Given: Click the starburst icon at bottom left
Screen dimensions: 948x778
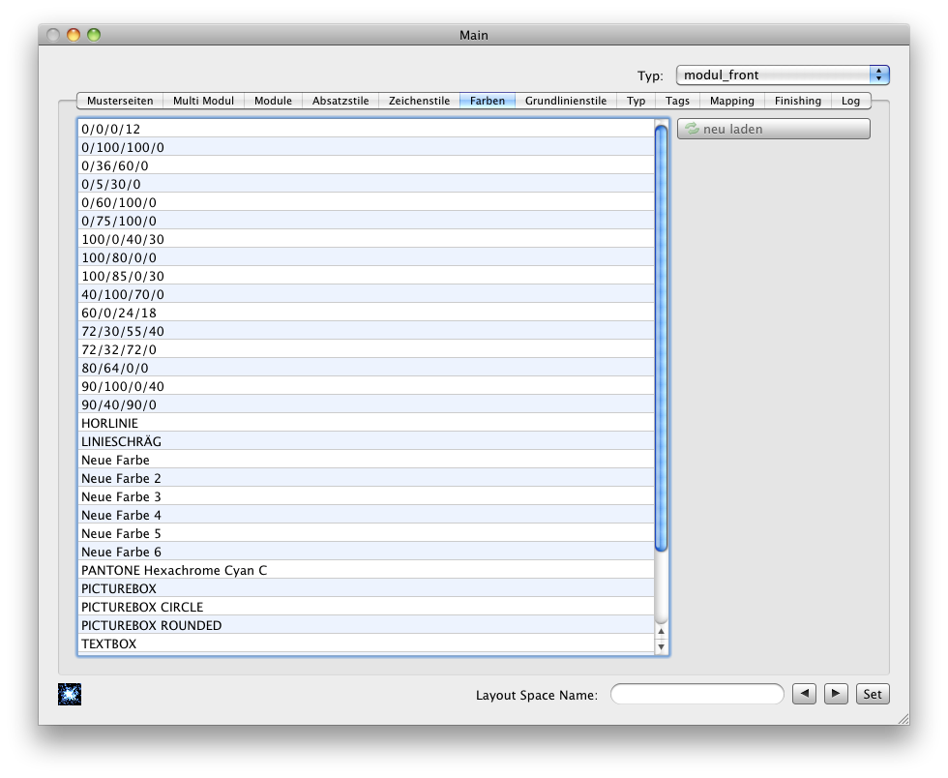Looking at the screenshot, I should (70, 694).
